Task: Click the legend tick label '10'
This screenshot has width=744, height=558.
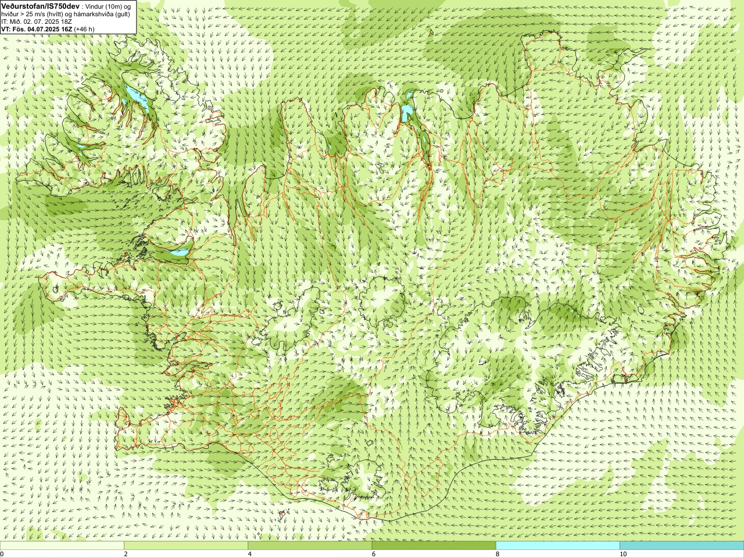Action: pyautogui.click(x=623, y=554)
